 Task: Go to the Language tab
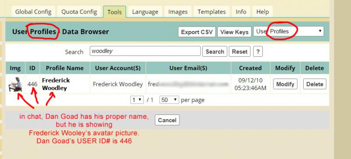click(x=145, y=12)
